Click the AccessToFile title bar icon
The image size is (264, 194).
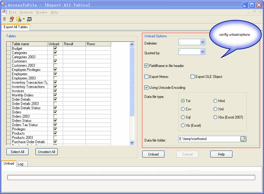coord(4,5)
